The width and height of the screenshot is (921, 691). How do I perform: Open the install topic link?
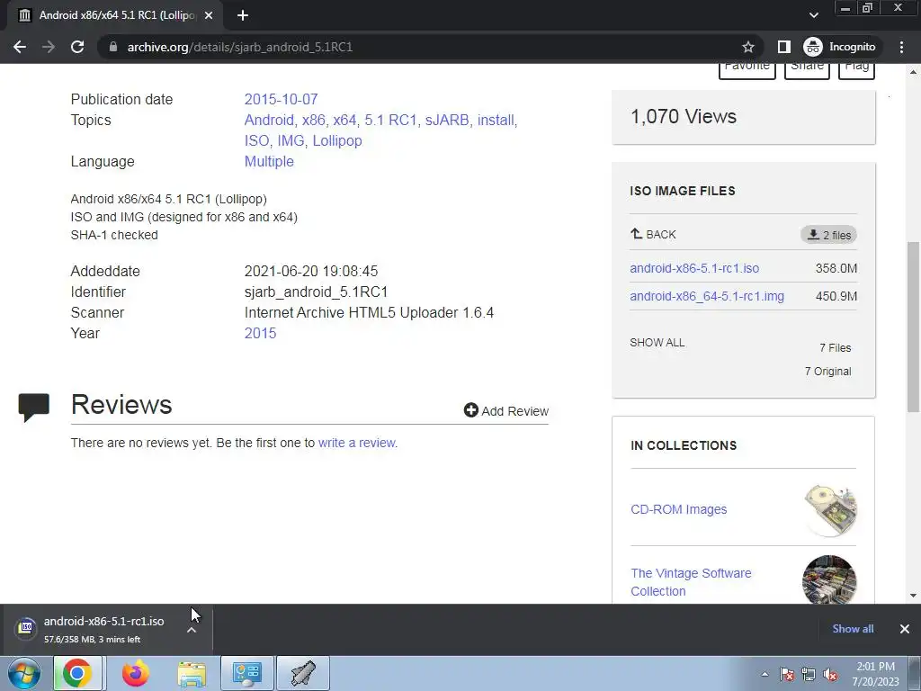coord(496,120)
